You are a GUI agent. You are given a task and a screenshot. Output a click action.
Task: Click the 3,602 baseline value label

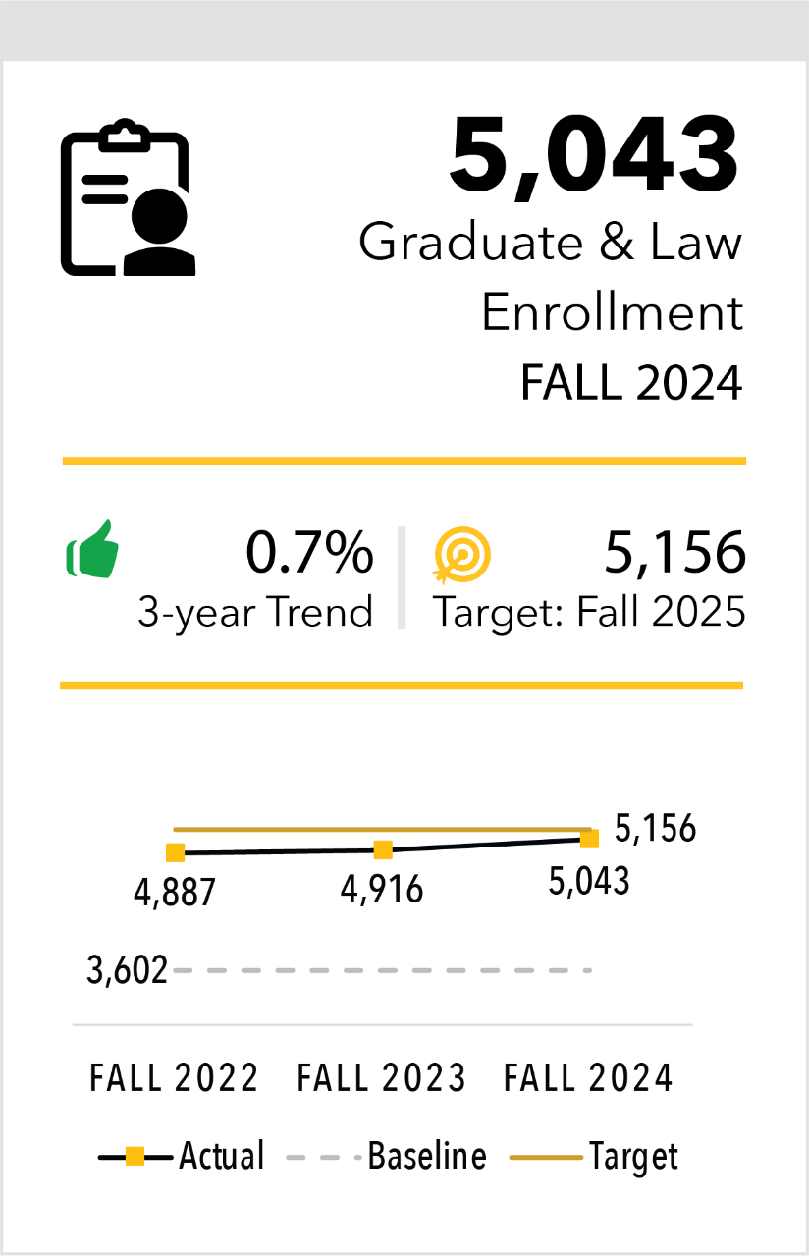[128, 971]
